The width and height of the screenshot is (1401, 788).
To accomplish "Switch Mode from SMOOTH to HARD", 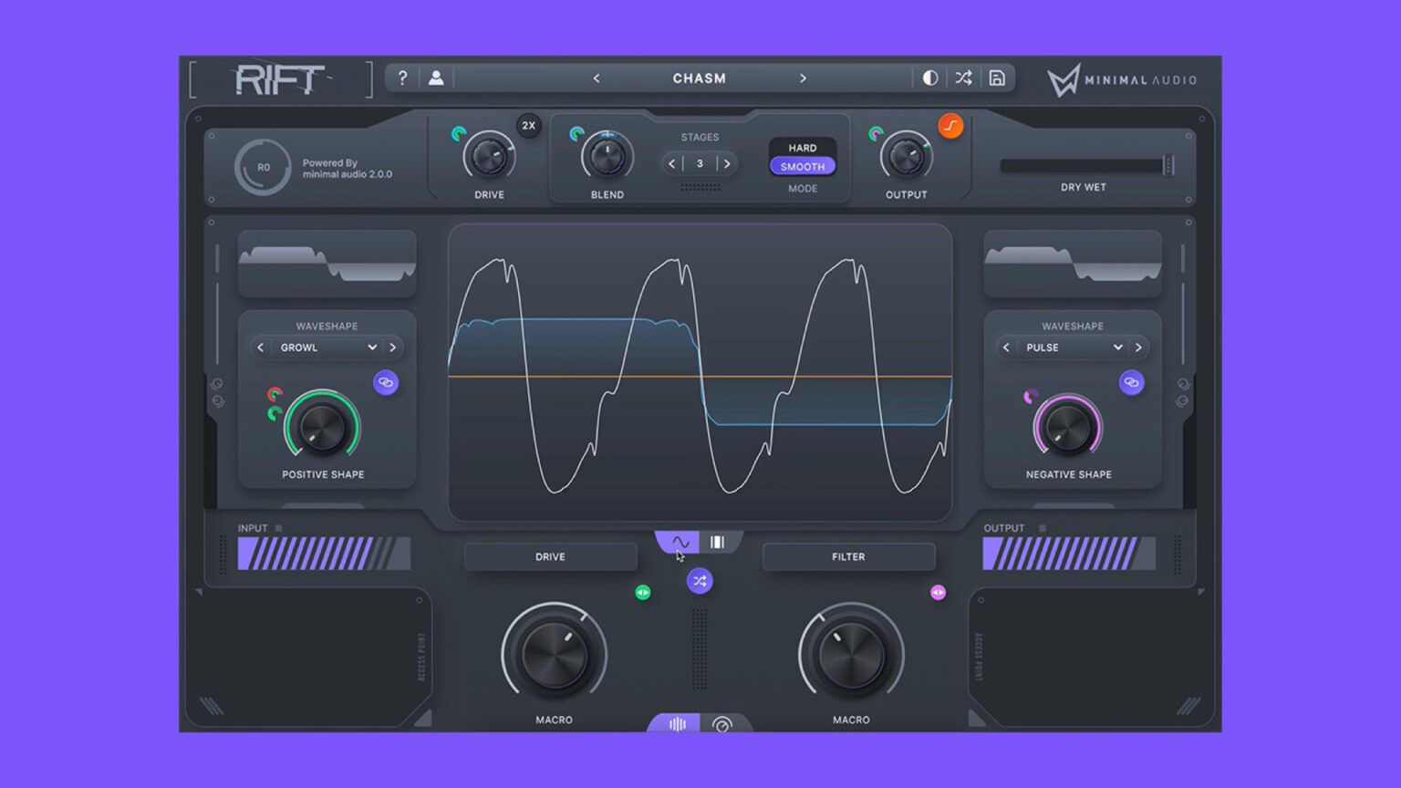I will tap(802, 147).
